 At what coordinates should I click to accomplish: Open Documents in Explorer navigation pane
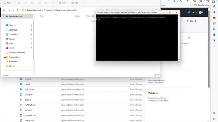point(13,35)
